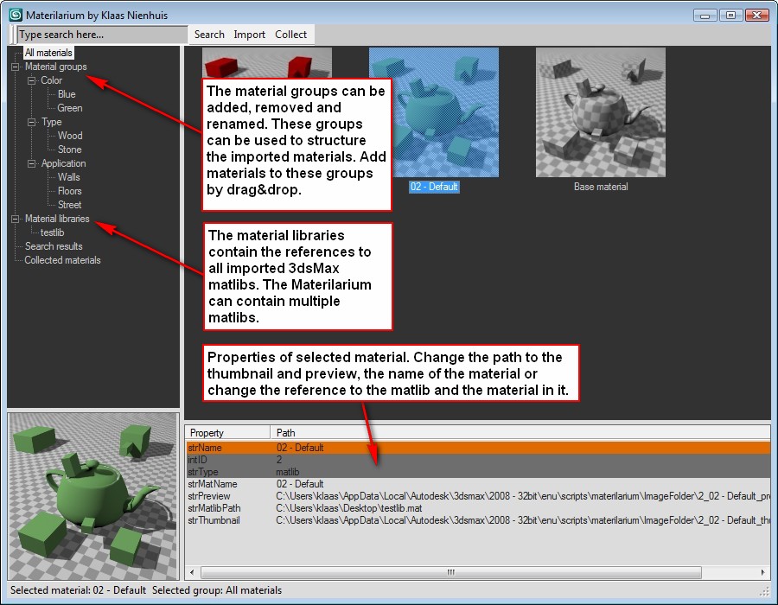Image resolution: width=778 pixels, height=605 pixels.
Task: Select the strName property row
Action: coord(478,448)
